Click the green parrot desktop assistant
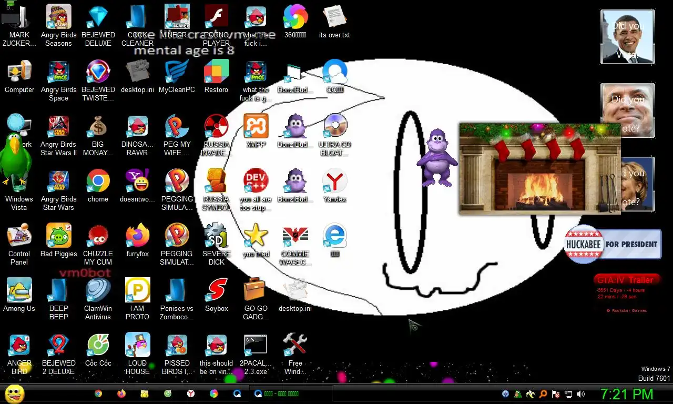The height and width of the screenshot is (404, 673). 16,160
